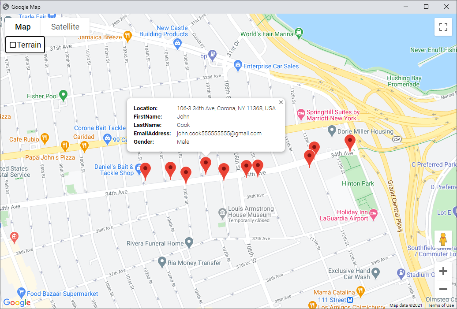This screenshot has width=457, height=309.
Task: Select the Map view tab
Action: (23, 27)
